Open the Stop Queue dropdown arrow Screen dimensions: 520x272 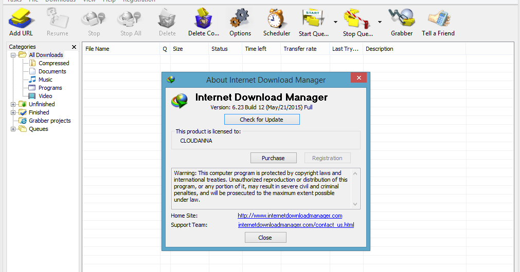(x=380, y=22)
